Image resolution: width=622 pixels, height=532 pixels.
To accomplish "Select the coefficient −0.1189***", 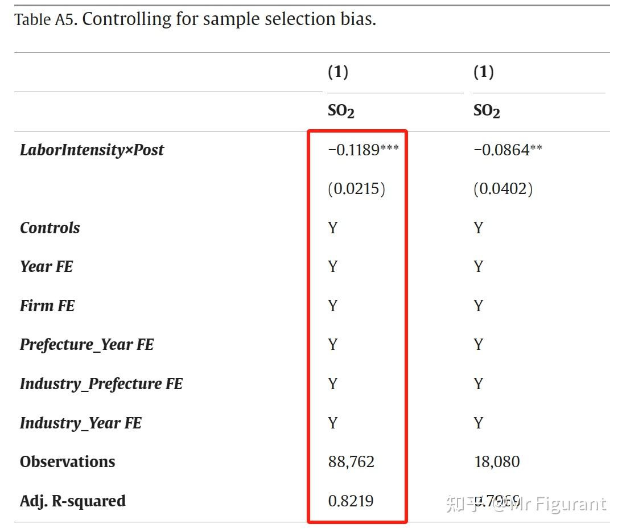I will point(363,150).
